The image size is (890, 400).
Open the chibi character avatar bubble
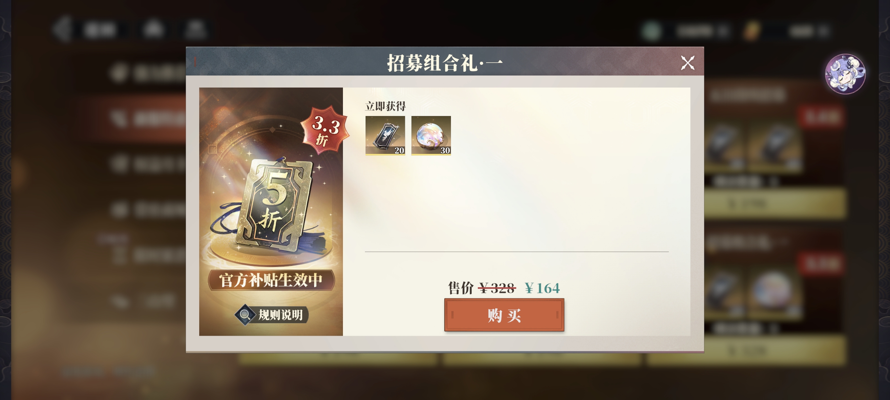[845, 73]
